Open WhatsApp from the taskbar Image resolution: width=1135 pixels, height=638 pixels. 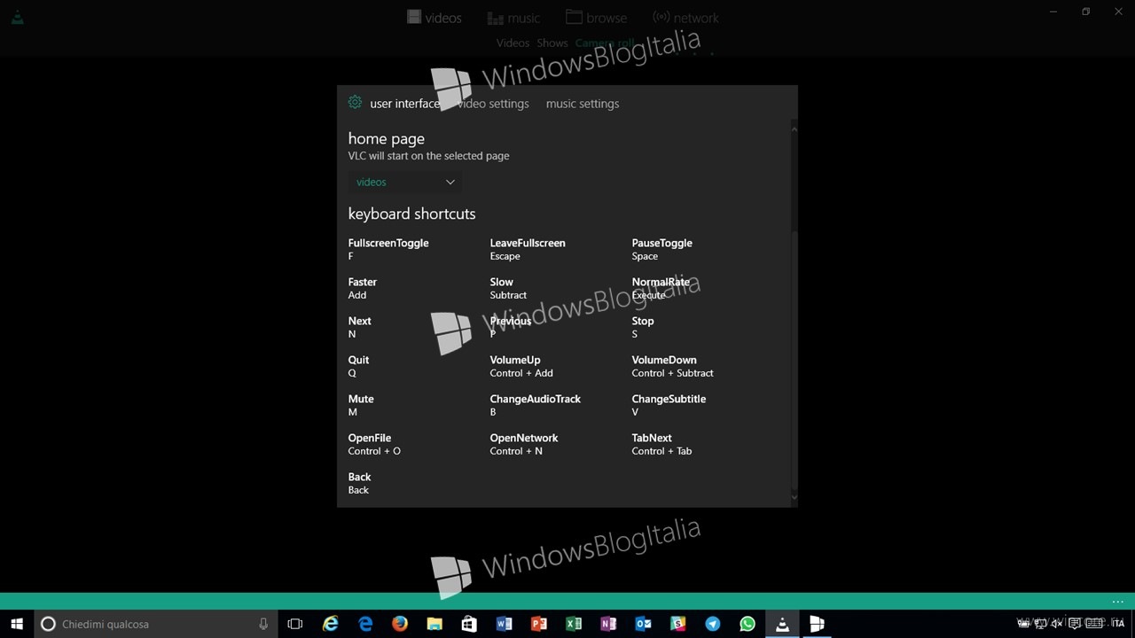[748, 624]
